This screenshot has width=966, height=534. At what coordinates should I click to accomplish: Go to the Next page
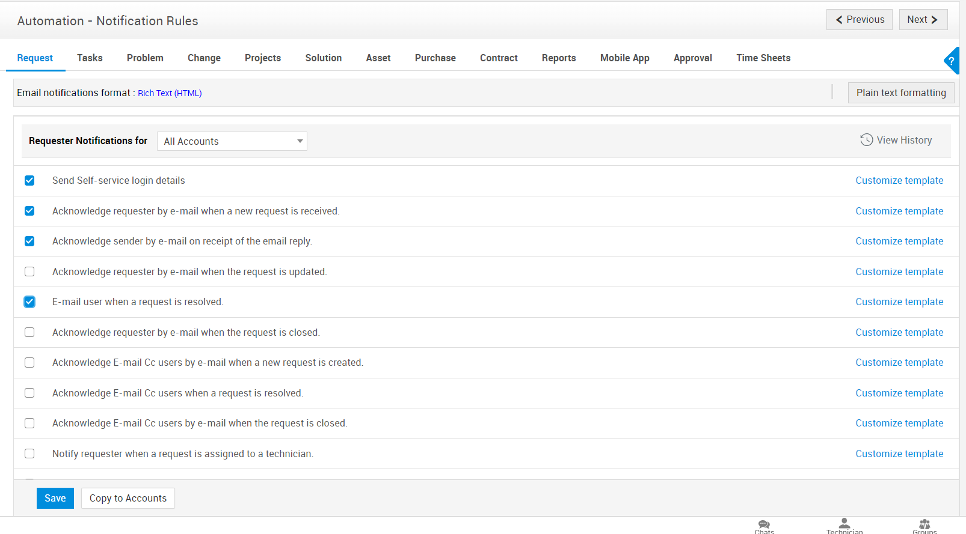pyautogui.click(x=923, y=20)
